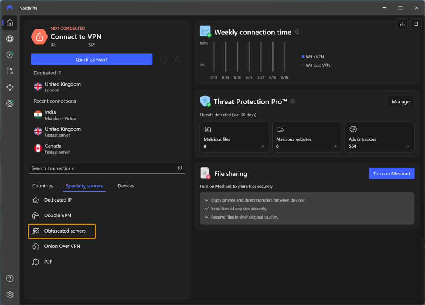Image resolution: width=425 pixels, height=305 pixels.
Task: Open the Home sidebar icon
Action: [x=10, y=23]
